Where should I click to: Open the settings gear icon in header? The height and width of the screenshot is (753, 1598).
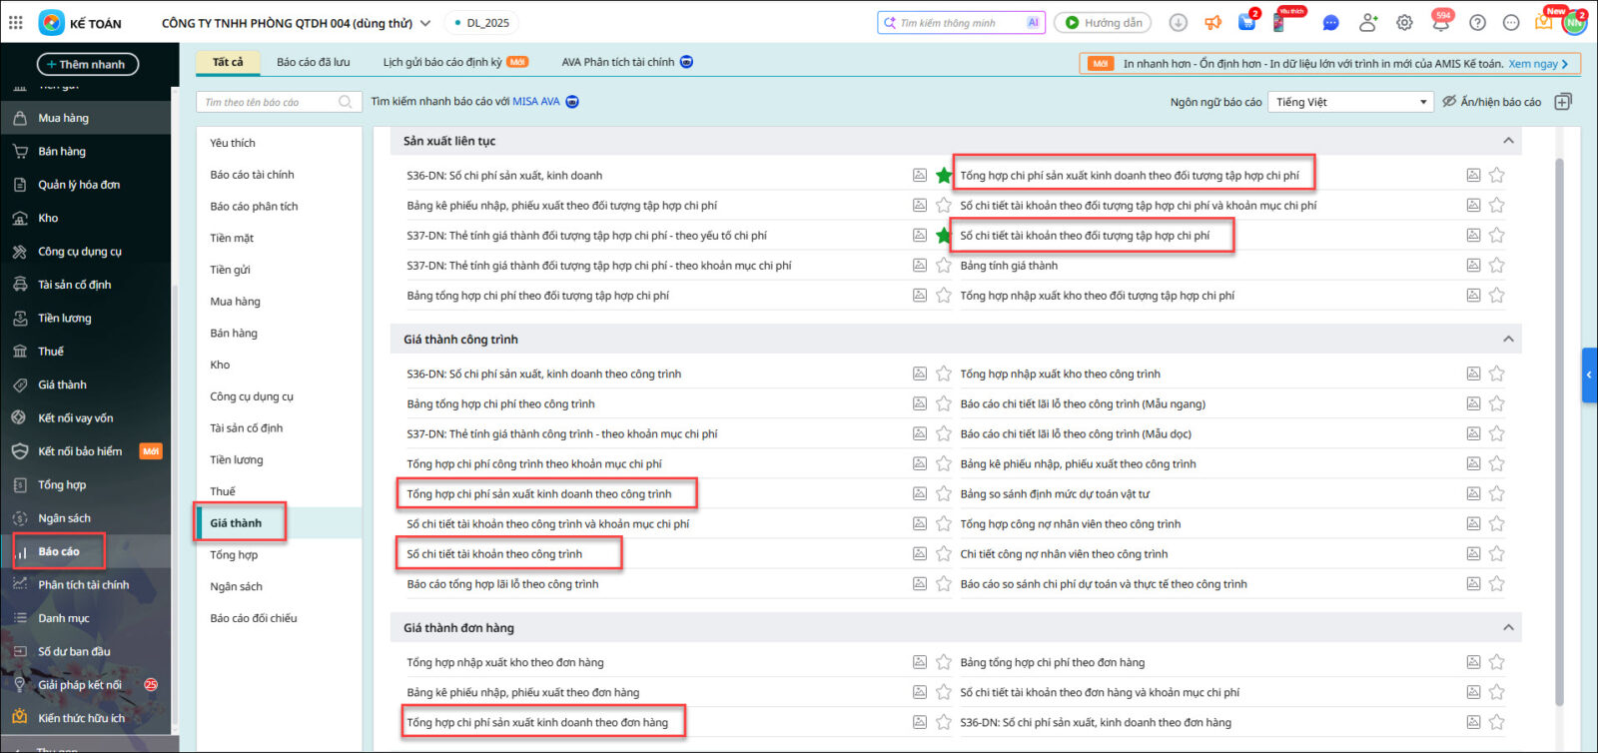(1404, 23)
